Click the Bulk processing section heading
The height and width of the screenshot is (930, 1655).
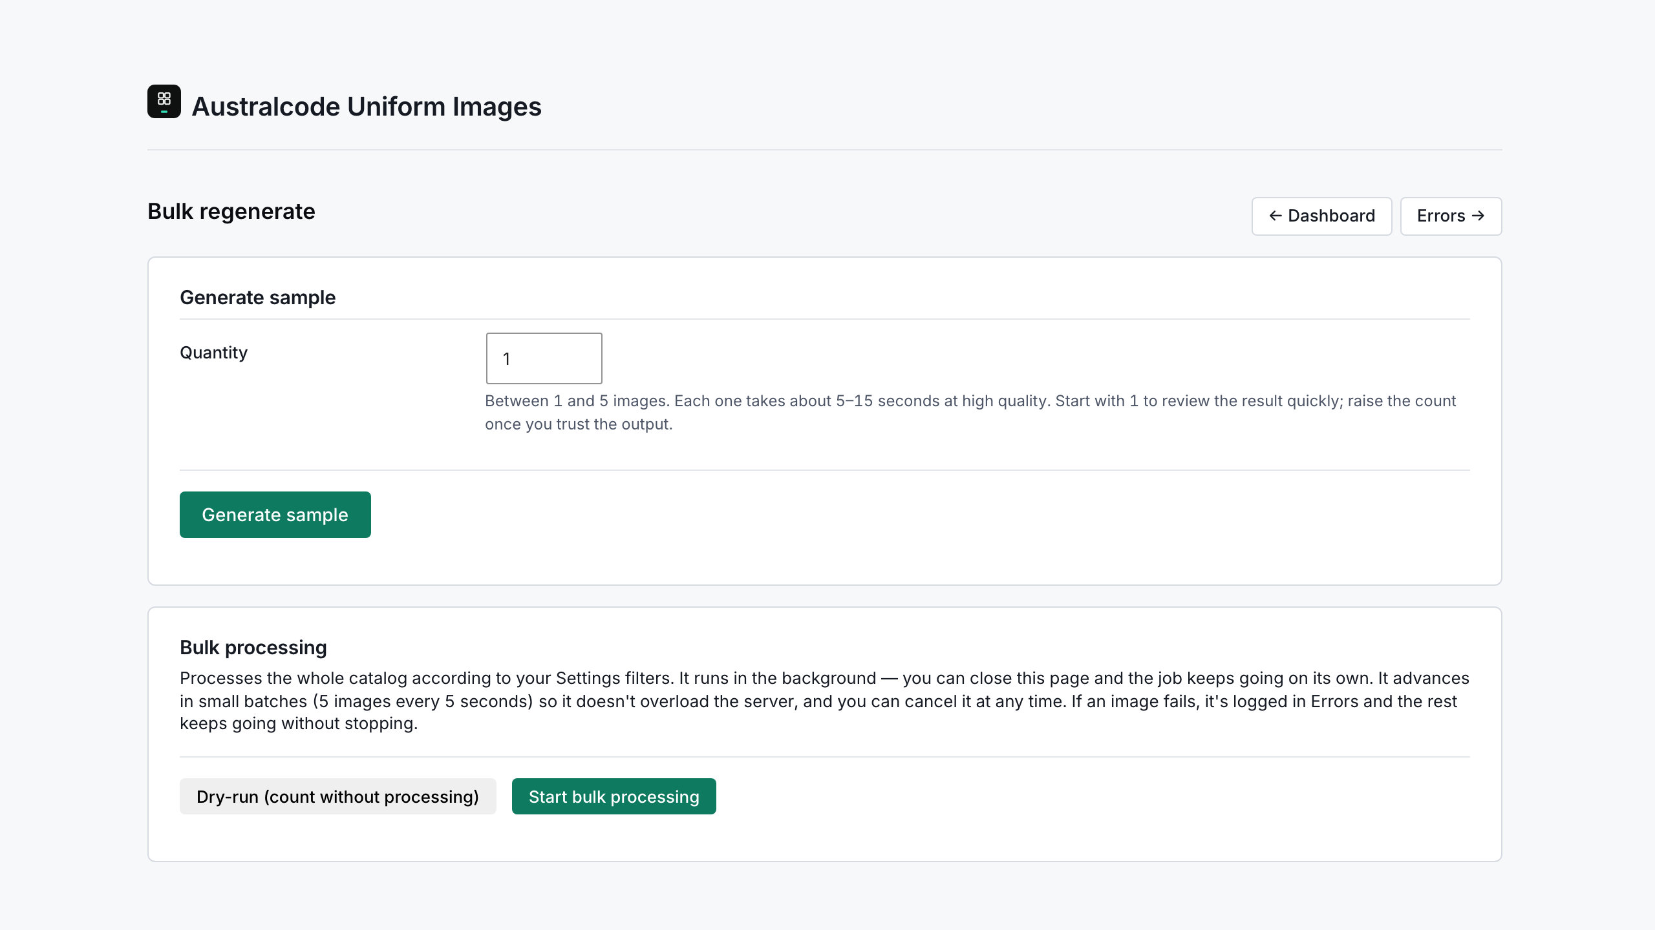point(253,647)
